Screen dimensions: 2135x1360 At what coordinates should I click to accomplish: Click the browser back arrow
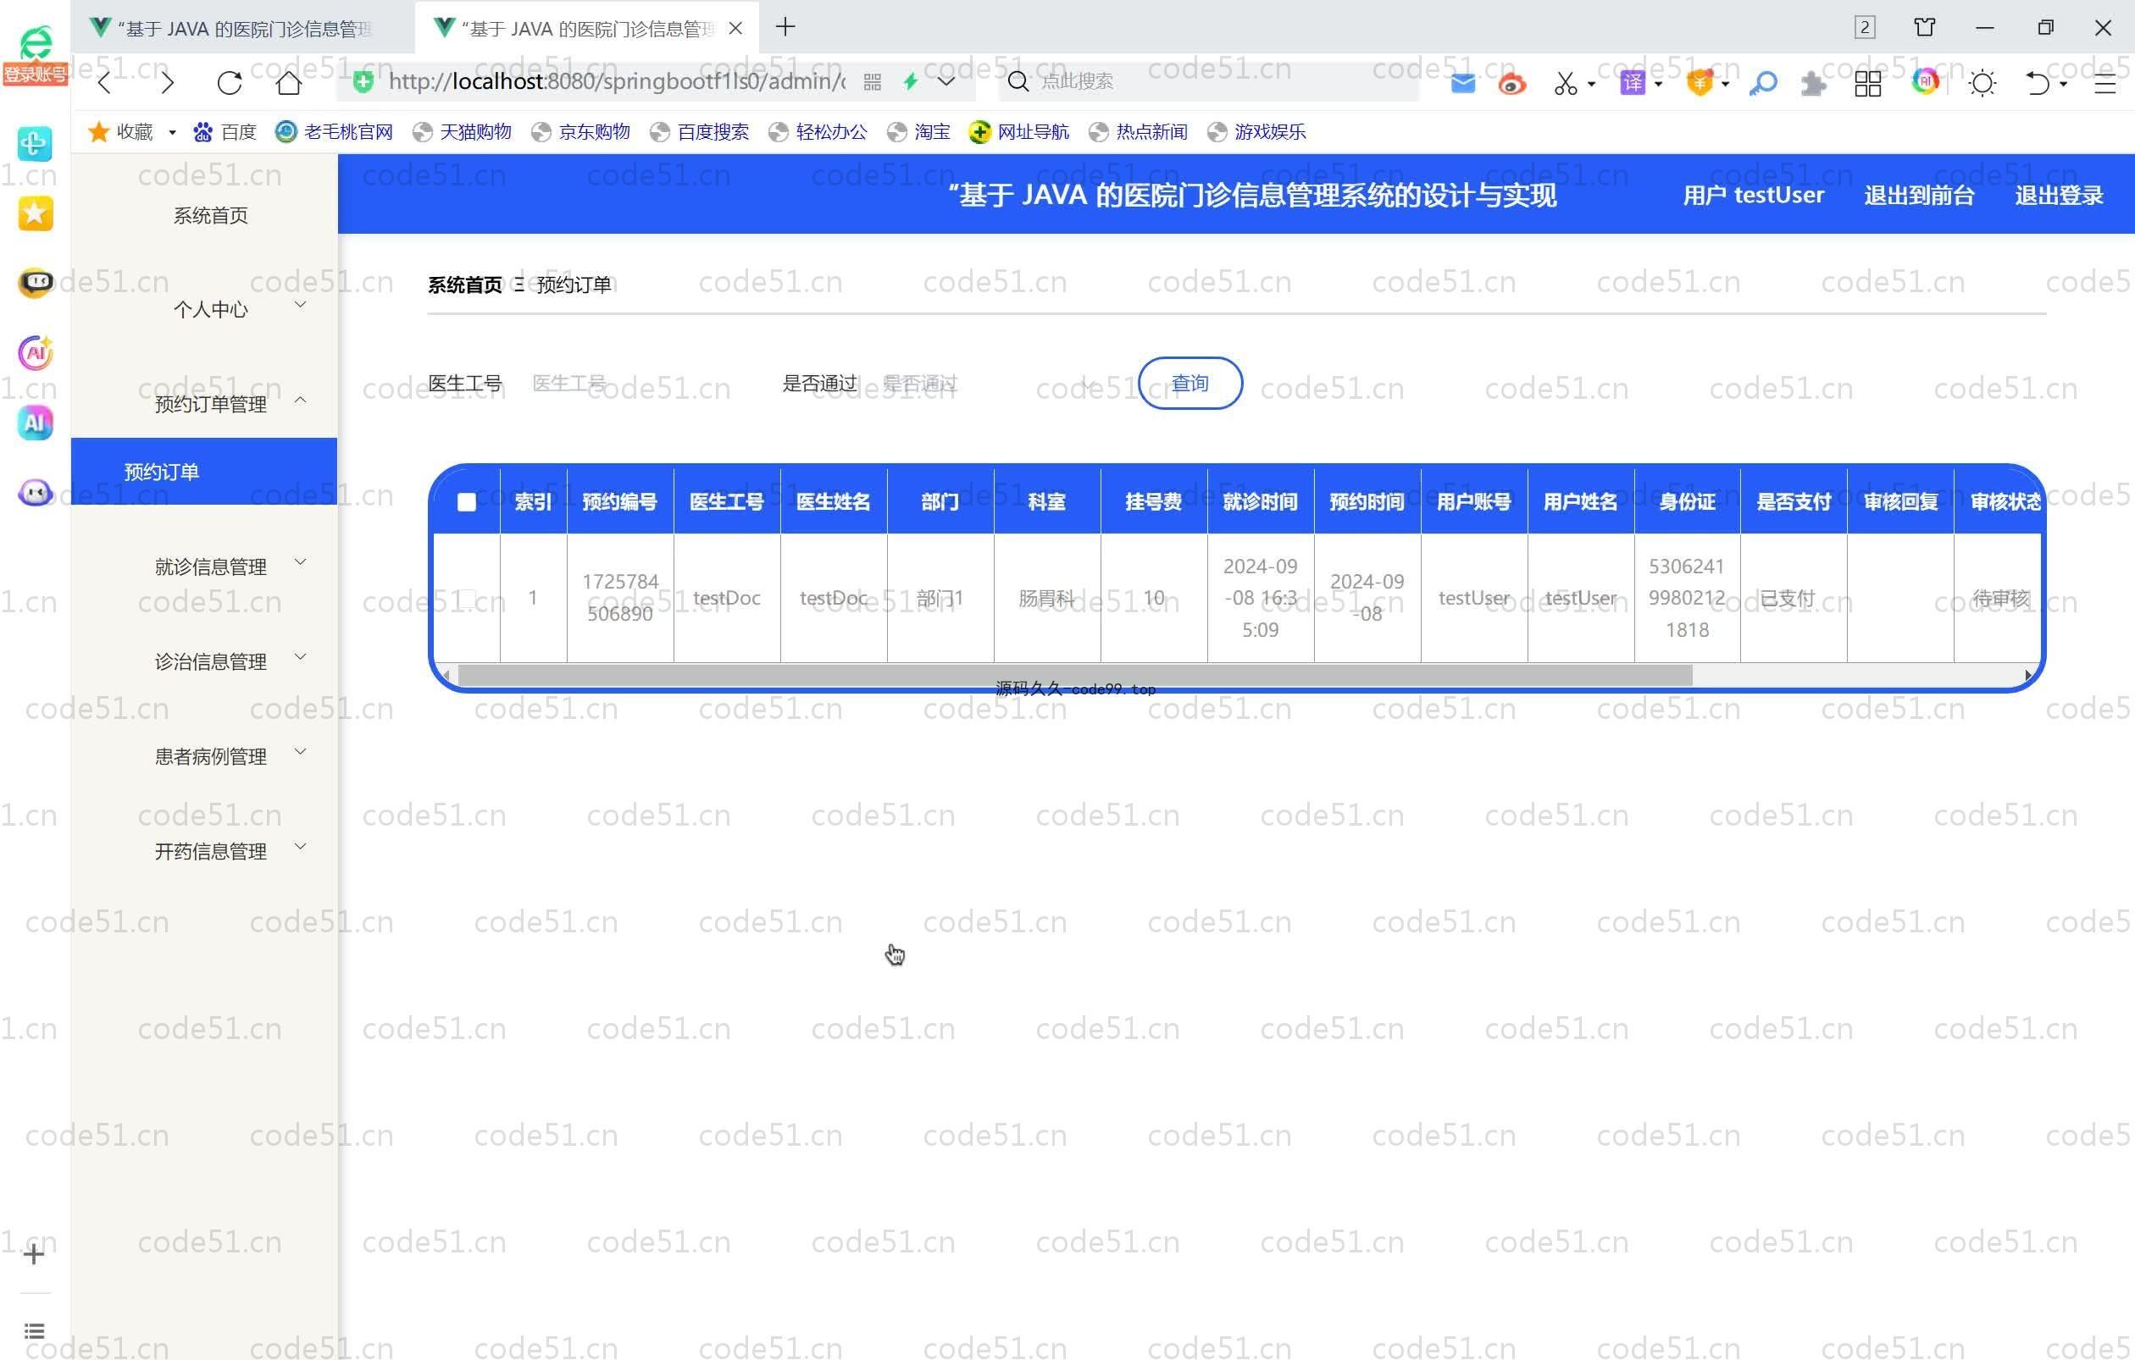104,82
